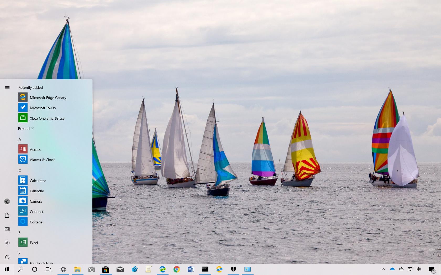Launch Alarms & Clock from Start menu
Screen dimensions: 441x275
pos(42,159)
